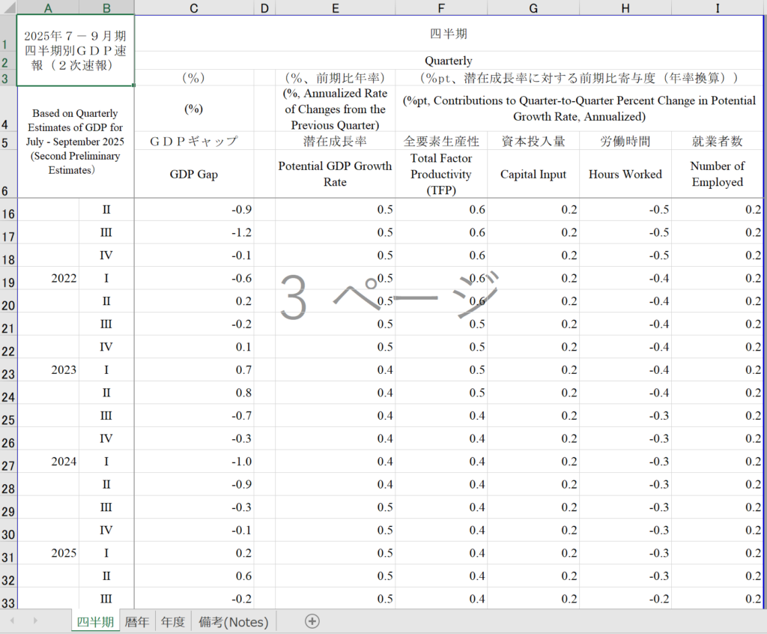Viewport: 767px width, 634px height.
Task: Click the Potential GDP Growth Rate cell
Action: [x=335, y=174]
